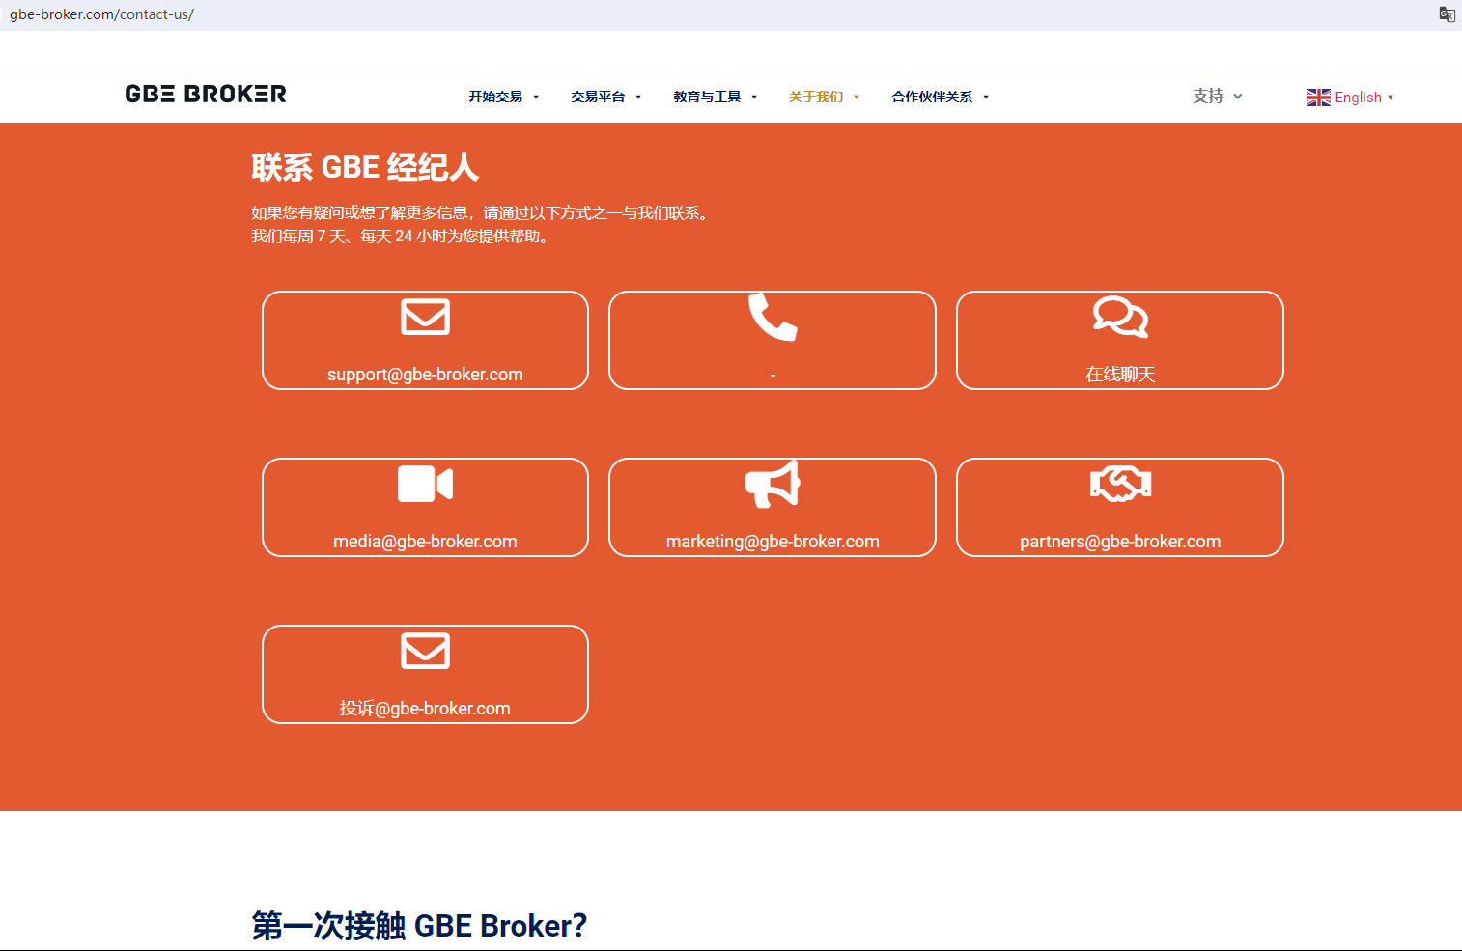The image size is (1462, 951).
Task: Click the envelope icon above support@gbe-broker.com
Action: coord(425,317)
